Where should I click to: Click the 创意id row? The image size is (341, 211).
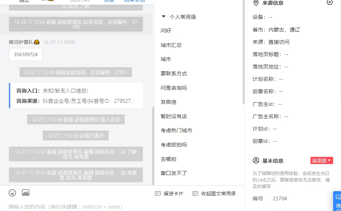265,141
